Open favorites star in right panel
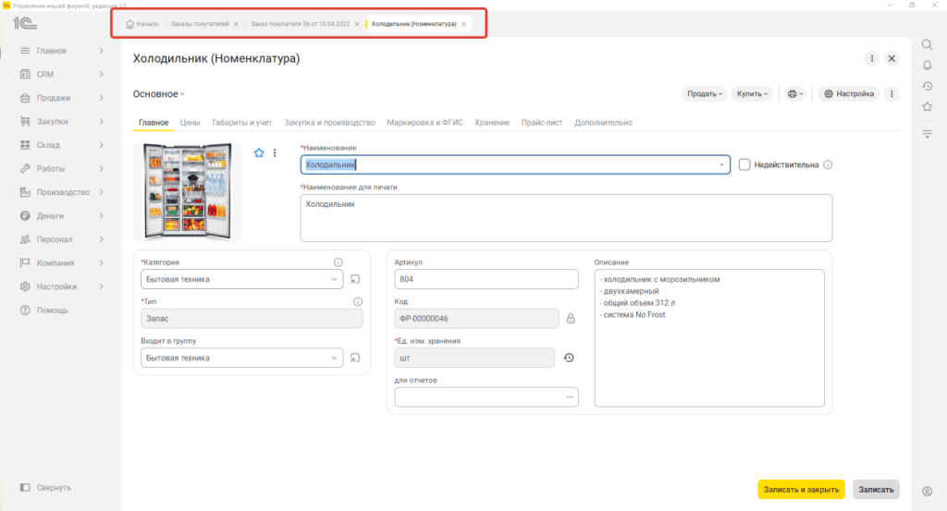This screenshot has height=511, width=947. 927,107
